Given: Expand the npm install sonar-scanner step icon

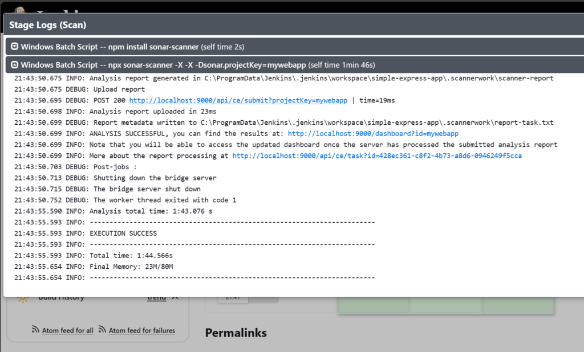Looking at the screenshot, I should coord(14,47).
